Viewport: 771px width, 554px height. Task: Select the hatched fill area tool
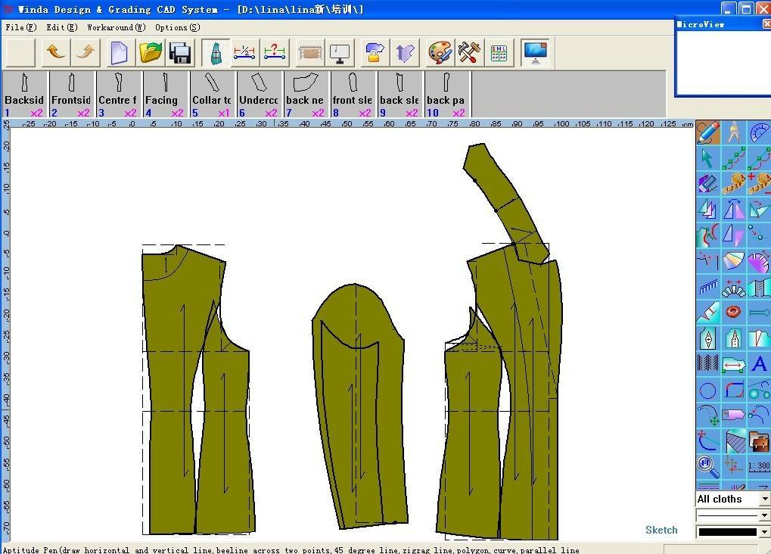click(x=734, y=440)
